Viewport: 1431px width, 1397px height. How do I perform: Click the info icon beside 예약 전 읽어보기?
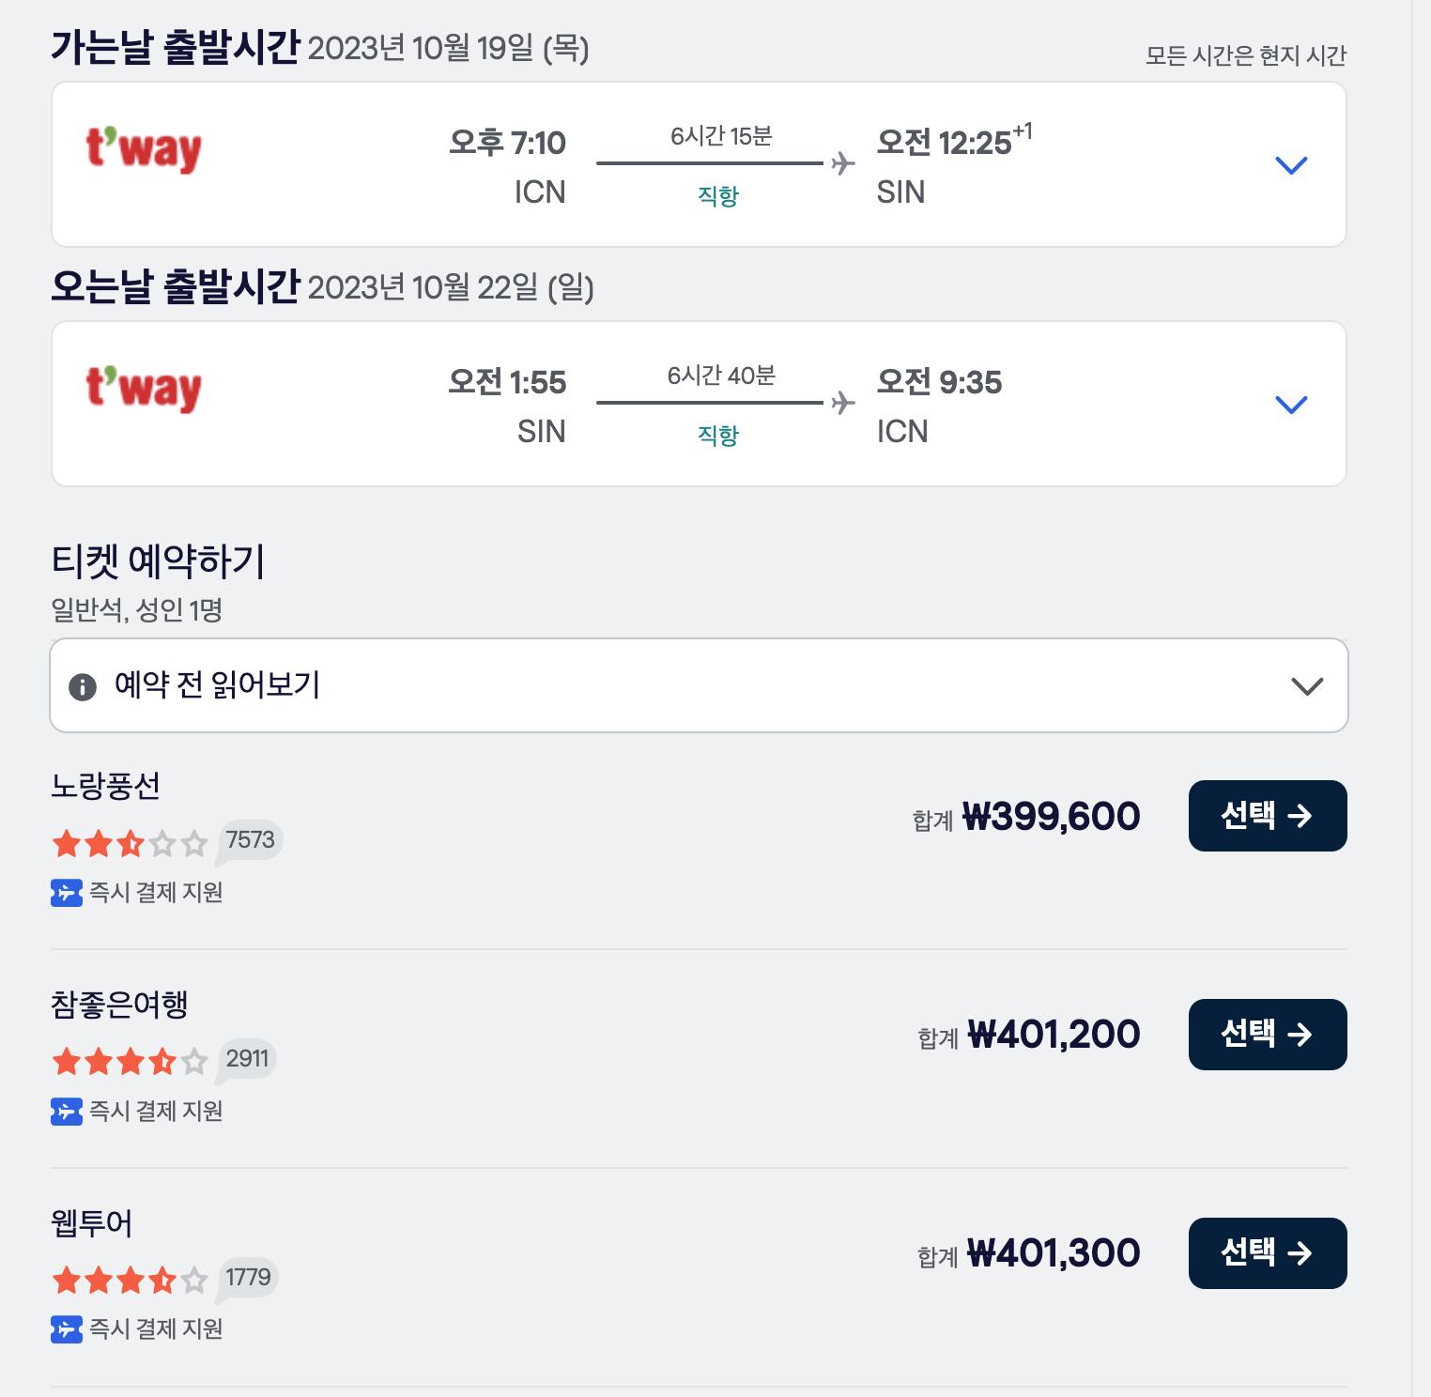tap(83, 686)
